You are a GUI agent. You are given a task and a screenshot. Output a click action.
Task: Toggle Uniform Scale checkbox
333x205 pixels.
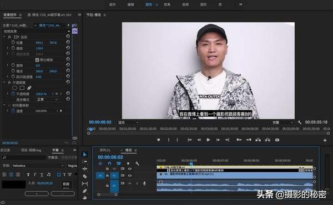click(x=37, y=60)
